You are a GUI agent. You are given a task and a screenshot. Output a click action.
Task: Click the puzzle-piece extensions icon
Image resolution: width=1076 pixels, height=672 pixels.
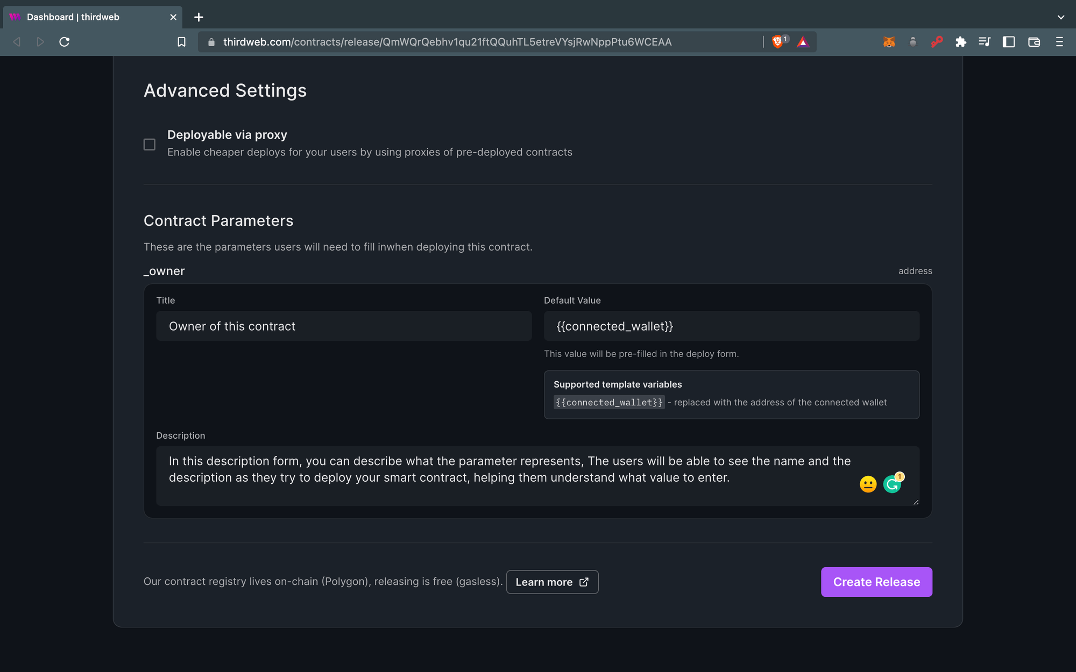tap(961, 42)
